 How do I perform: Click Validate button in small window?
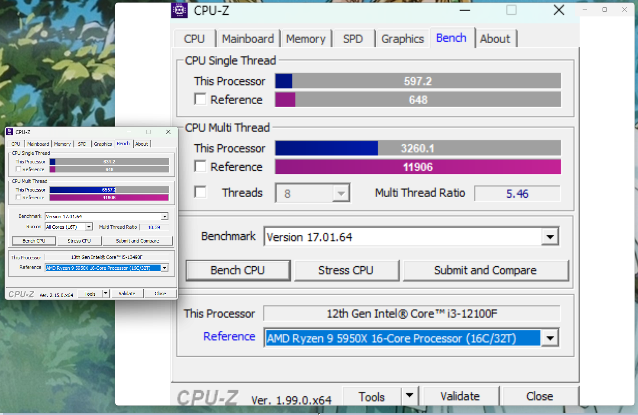pyautogui.click(x=127, y=294)
